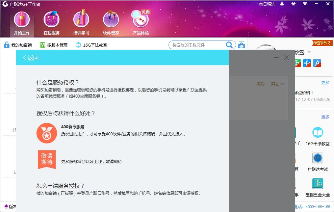This screenshot has height=212, width=334.
Task: Click 每日精选 in the title bar
Action: (x=267, y=4)
